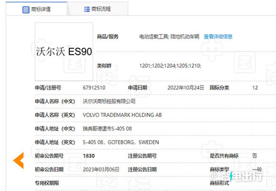Image resolution: width=276 pixels, height=191 pixels.
Task: Click the applicant name 沃尔沃商标控股有限公司
Action: [x=109, y=101]
